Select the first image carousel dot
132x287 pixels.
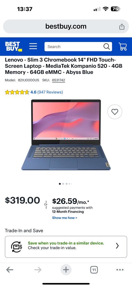pyautogui.click(x=60, y=184)
